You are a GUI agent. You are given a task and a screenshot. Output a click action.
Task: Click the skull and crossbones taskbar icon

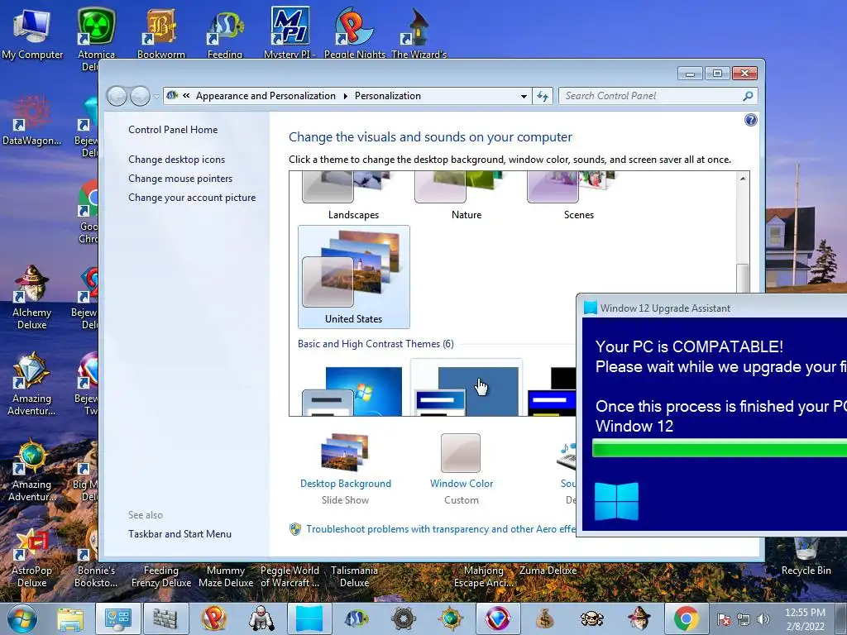coord(591,618)
